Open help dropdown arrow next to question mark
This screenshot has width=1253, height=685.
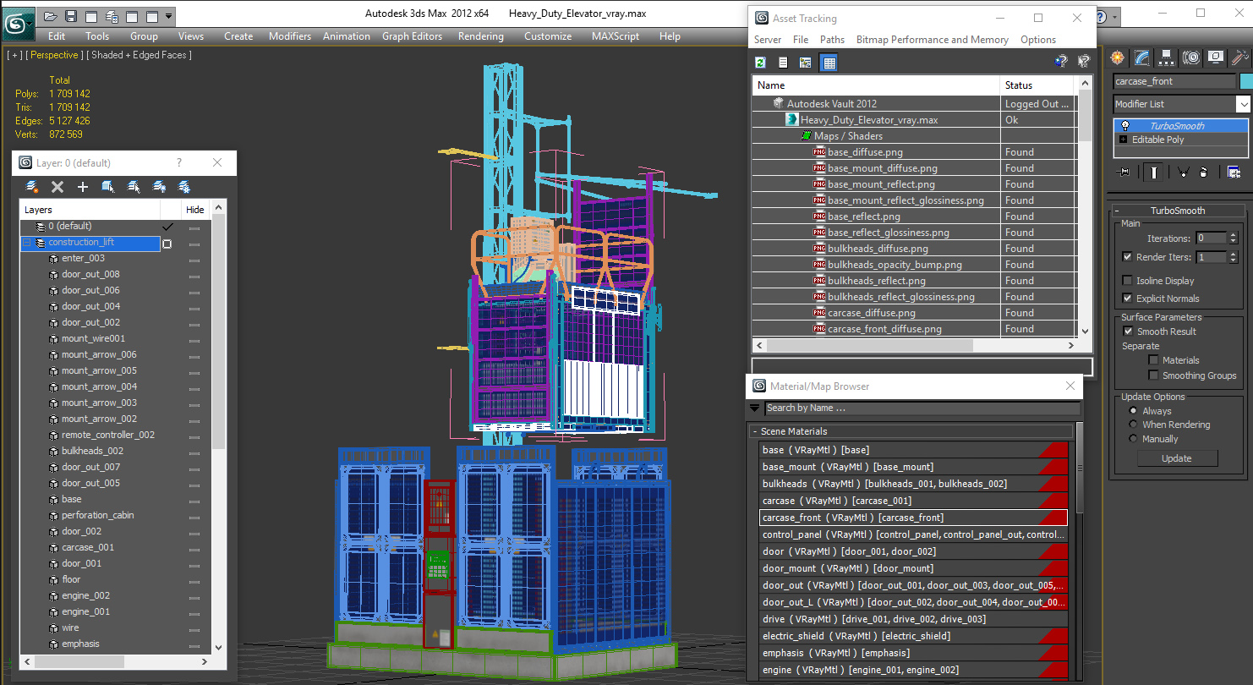coord(1113,16)
